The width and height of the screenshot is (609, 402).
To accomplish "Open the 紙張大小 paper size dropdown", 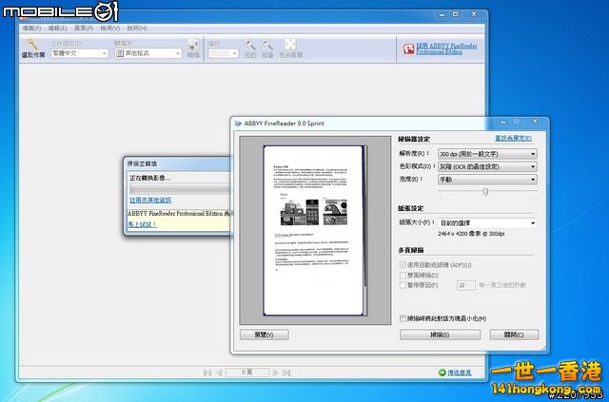I will 486,222.
